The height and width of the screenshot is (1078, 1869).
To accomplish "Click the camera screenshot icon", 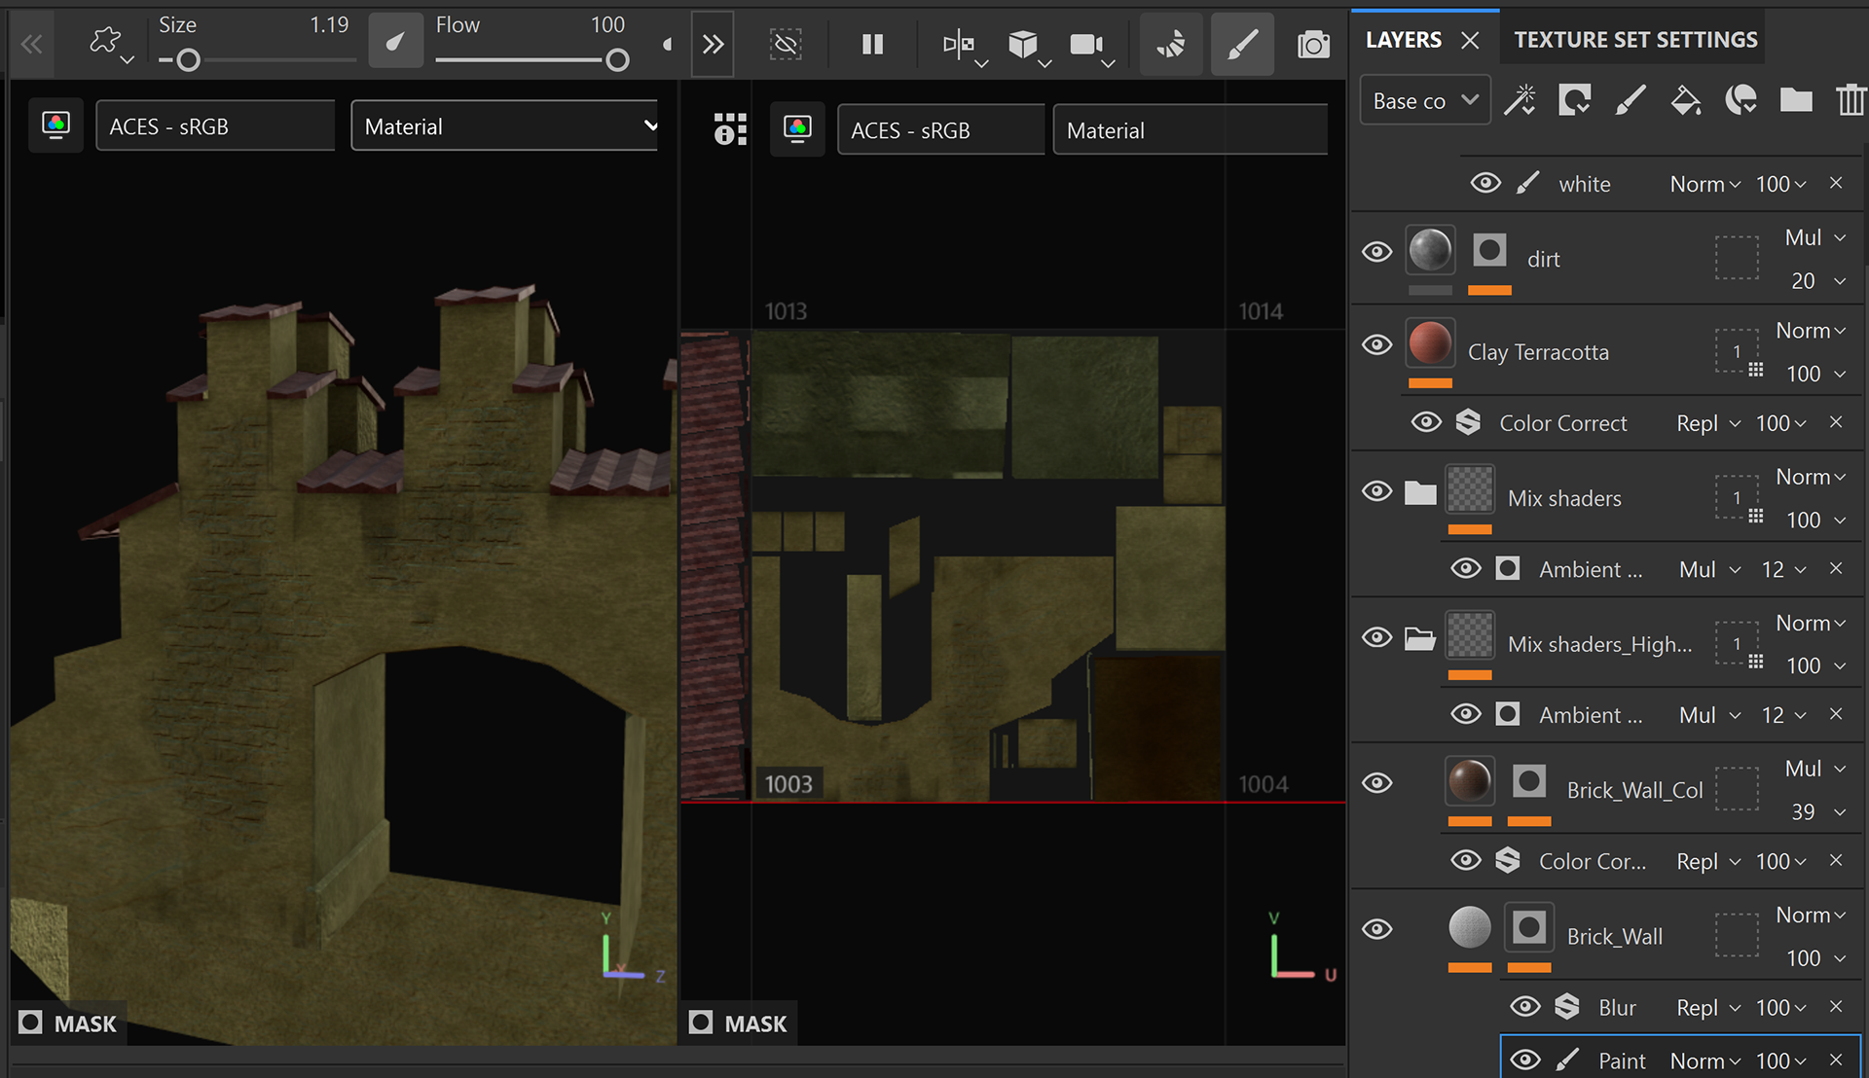I will pyautogui.click(x=1313, y=44).
